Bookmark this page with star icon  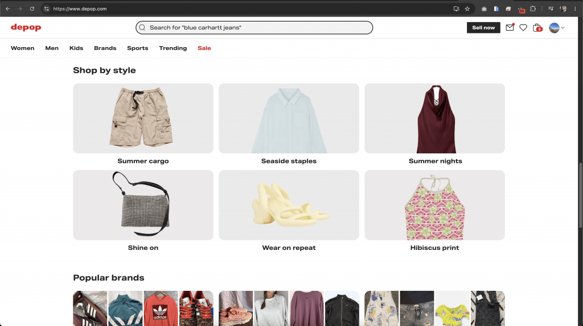click(467, 9)
